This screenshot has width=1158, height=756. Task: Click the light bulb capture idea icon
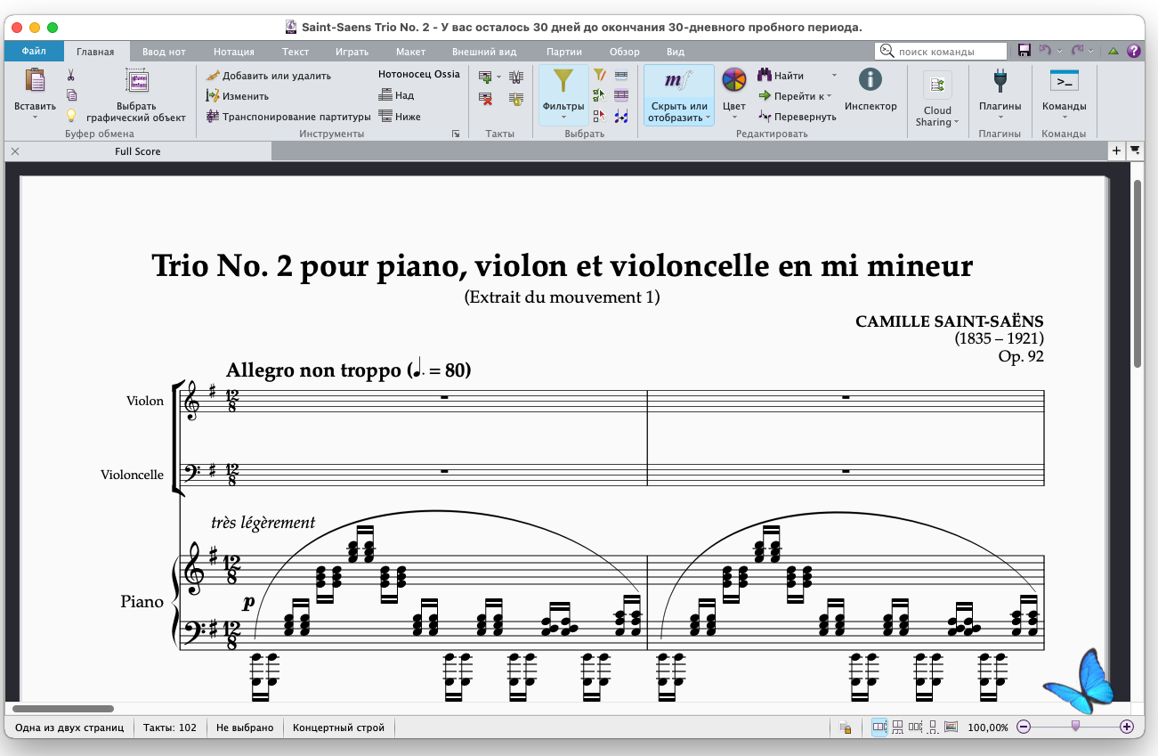(71, 115)
